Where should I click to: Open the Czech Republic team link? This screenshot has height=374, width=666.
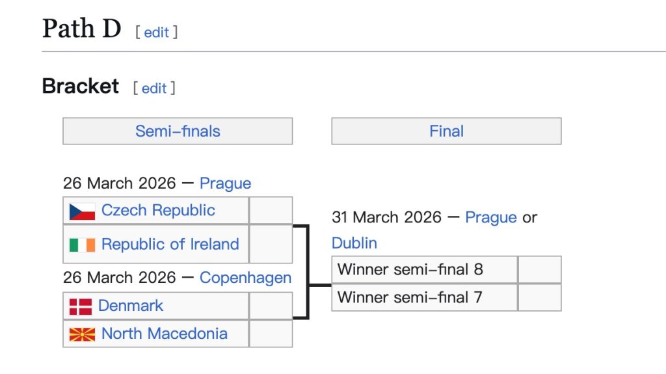coord(158,211)
